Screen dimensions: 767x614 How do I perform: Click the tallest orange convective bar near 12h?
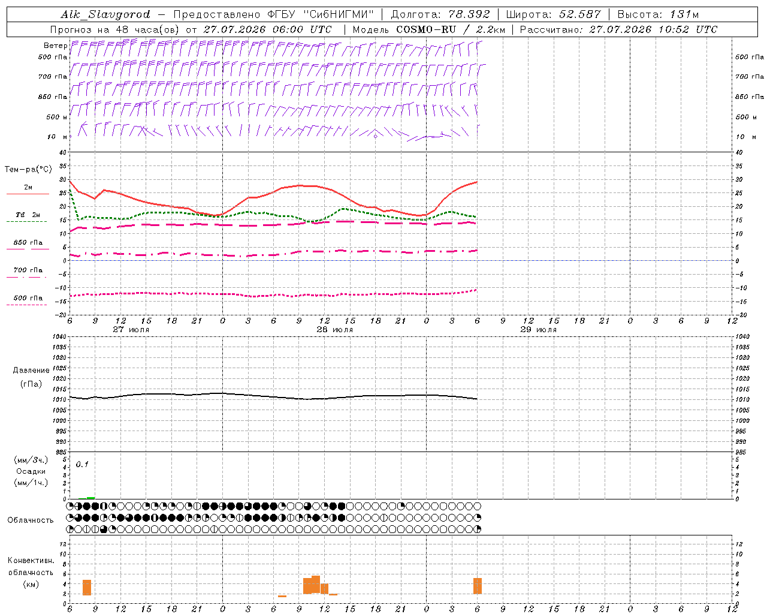[316, 585]
